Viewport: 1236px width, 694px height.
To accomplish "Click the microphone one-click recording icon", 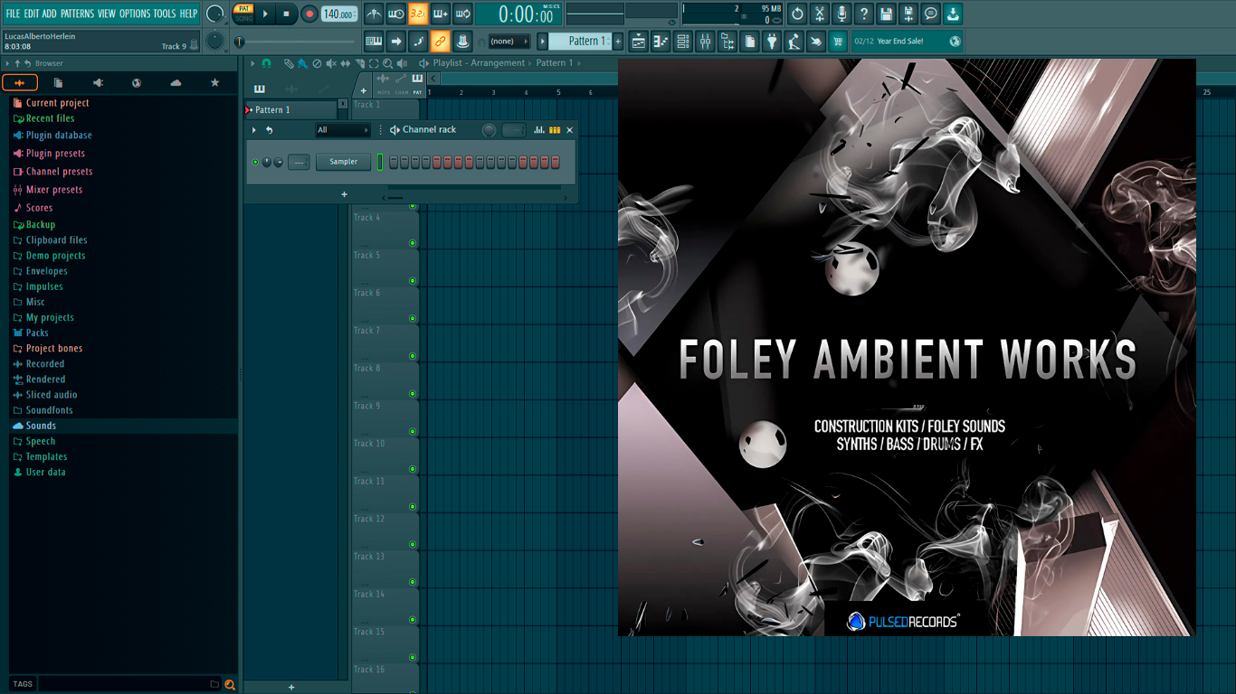I will (841, 14).
